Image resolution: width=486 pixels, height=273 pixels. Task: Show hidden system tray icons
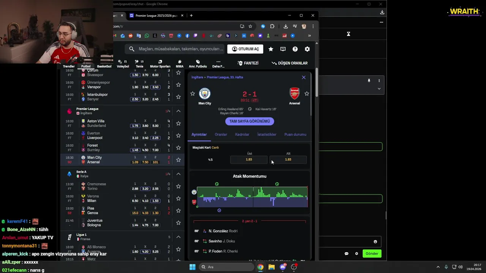click(x=438, y=267)
